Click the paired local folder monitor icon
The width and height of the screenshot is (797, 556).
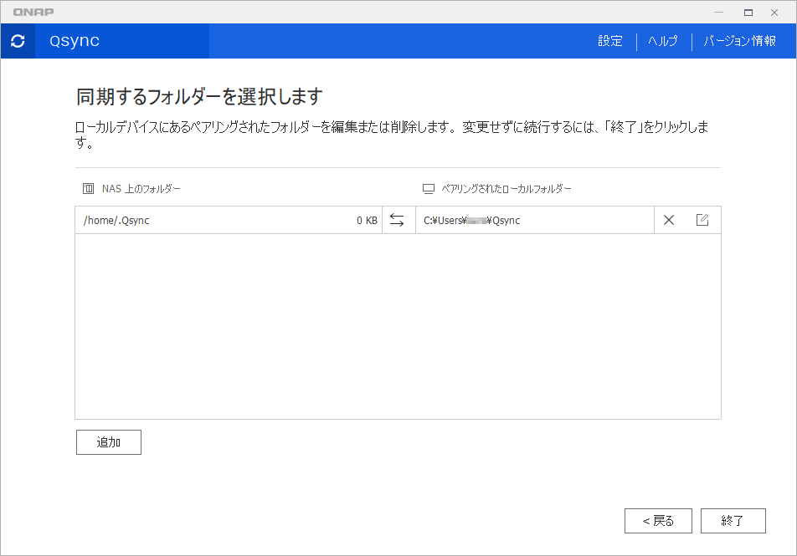tap(429, 189)
